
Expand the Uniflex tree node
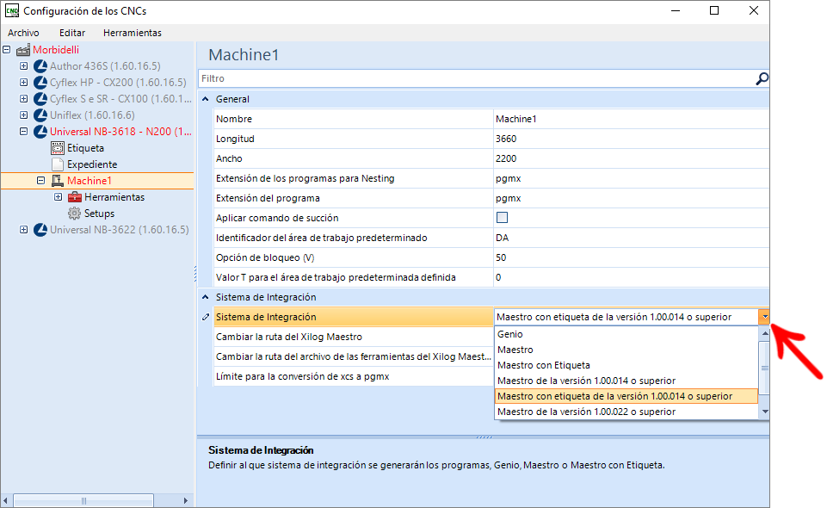pyautogui.click(x=24, y=115)
